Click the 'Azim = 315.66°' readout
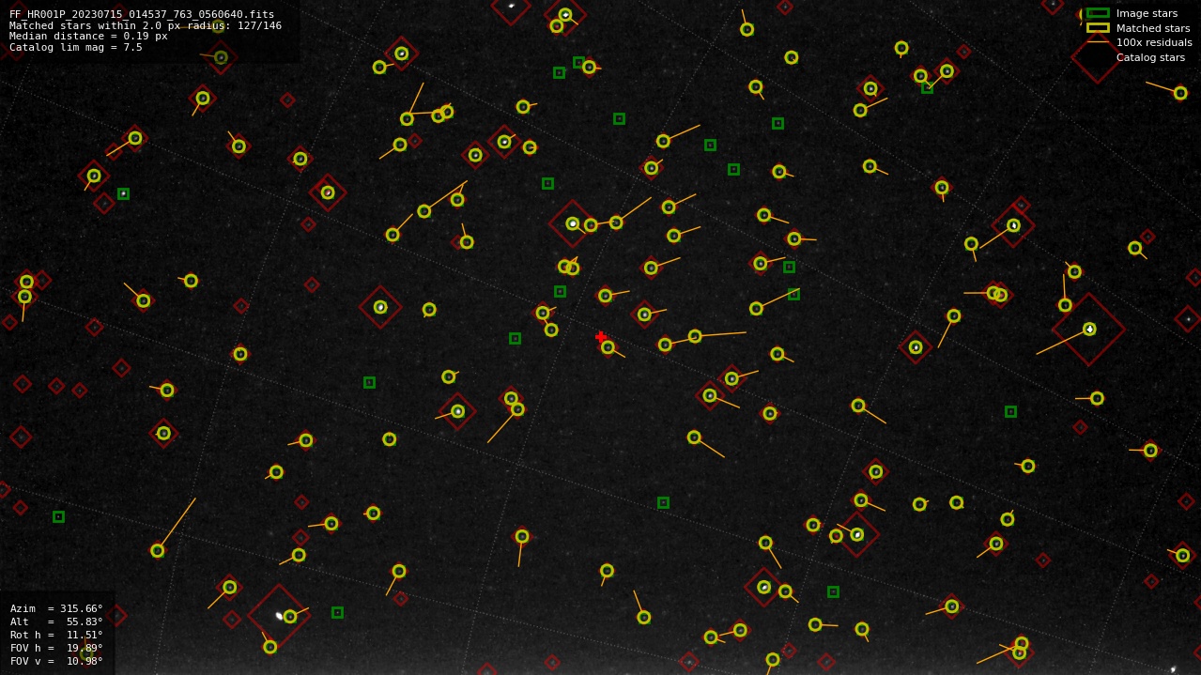1201x675 pixels. [56, 608]
